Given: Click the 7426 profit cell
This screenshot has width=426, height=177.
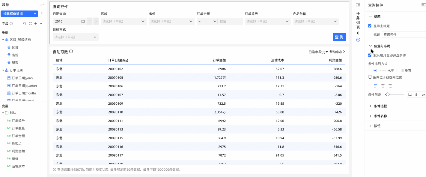Looking at the screenshot, I should coord(338,112).
